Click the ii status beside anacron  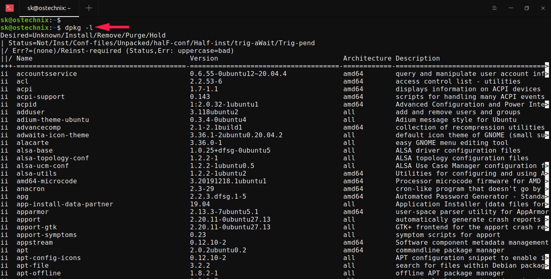[4, 189]
